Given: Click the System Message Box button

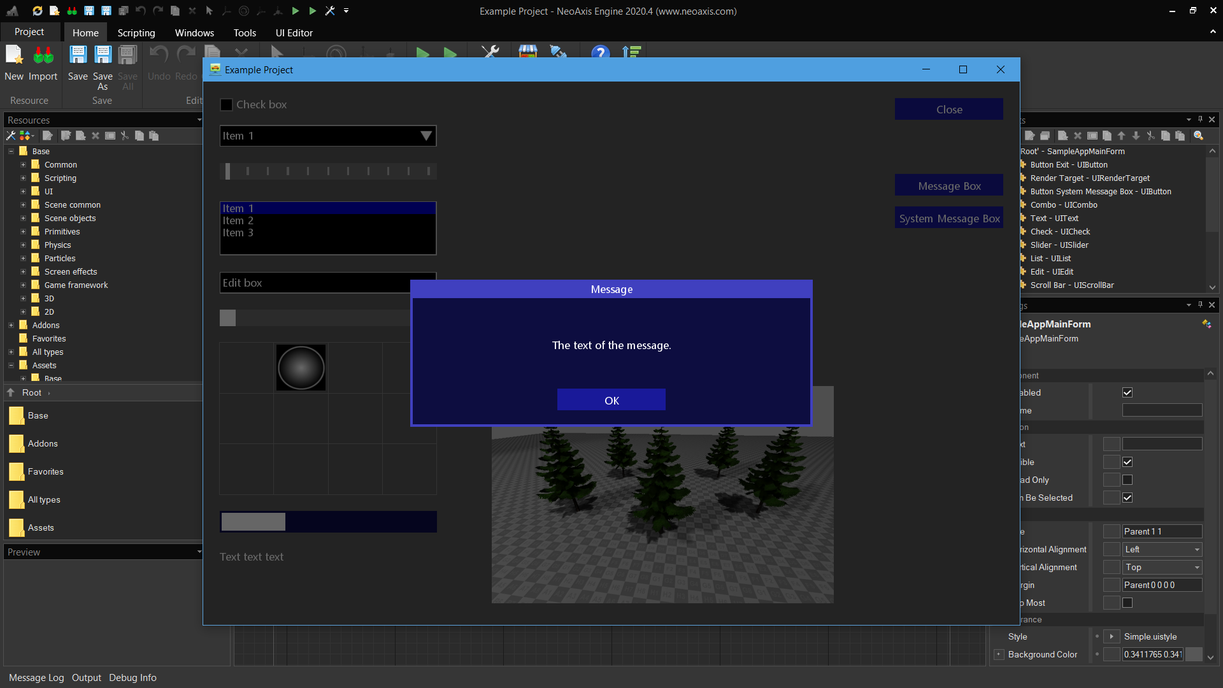Looking at the screenshot, I should click(x=948, y=219).
